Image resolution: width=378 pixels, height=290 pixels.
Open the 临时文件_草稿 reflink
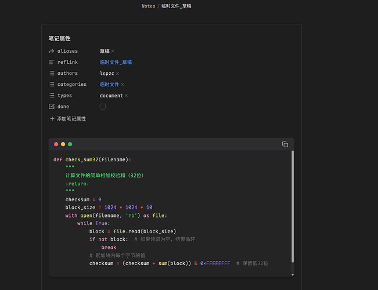tap(116, 63)
